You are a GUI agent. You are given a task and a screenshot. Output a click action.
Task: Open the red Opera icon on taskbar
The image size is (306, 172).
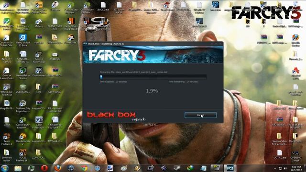[x=44, y=168]
